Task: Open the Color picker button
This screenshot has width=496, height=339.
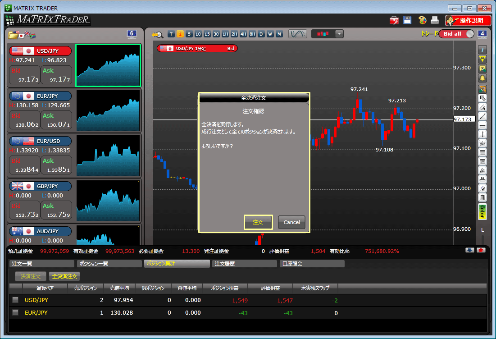Action: click(482, 212)
